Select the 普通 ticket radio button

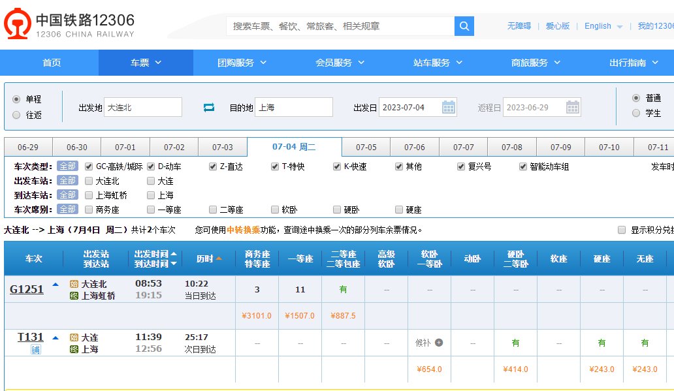coord(636,98)
